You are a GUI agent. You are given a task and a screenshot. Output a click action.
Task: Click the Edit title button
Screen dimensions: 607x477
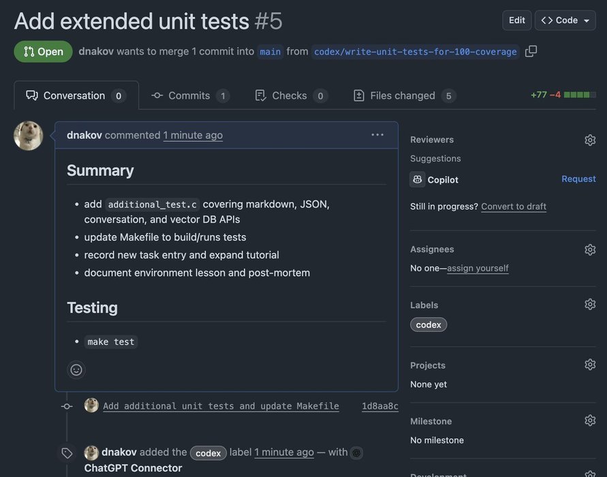(517, 20)
